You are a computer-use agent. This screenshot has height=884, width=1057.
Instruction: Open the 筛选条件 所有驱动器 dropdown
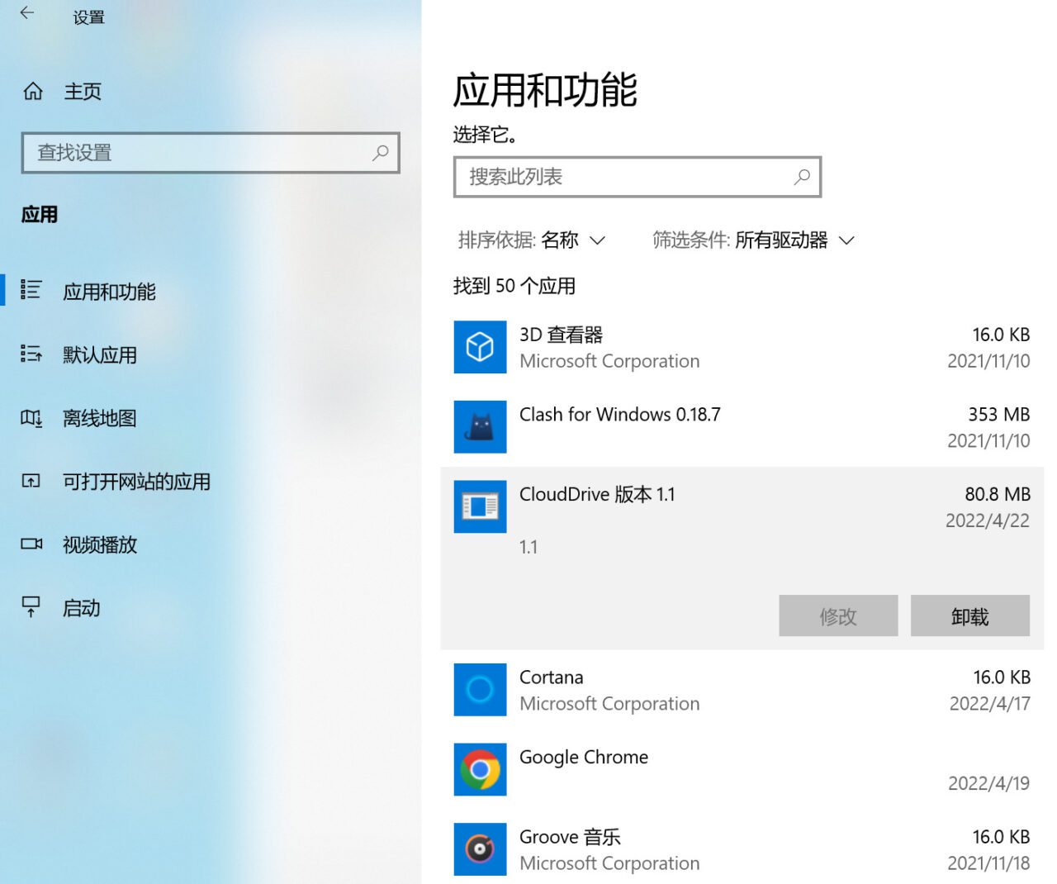tap(753, 240)
